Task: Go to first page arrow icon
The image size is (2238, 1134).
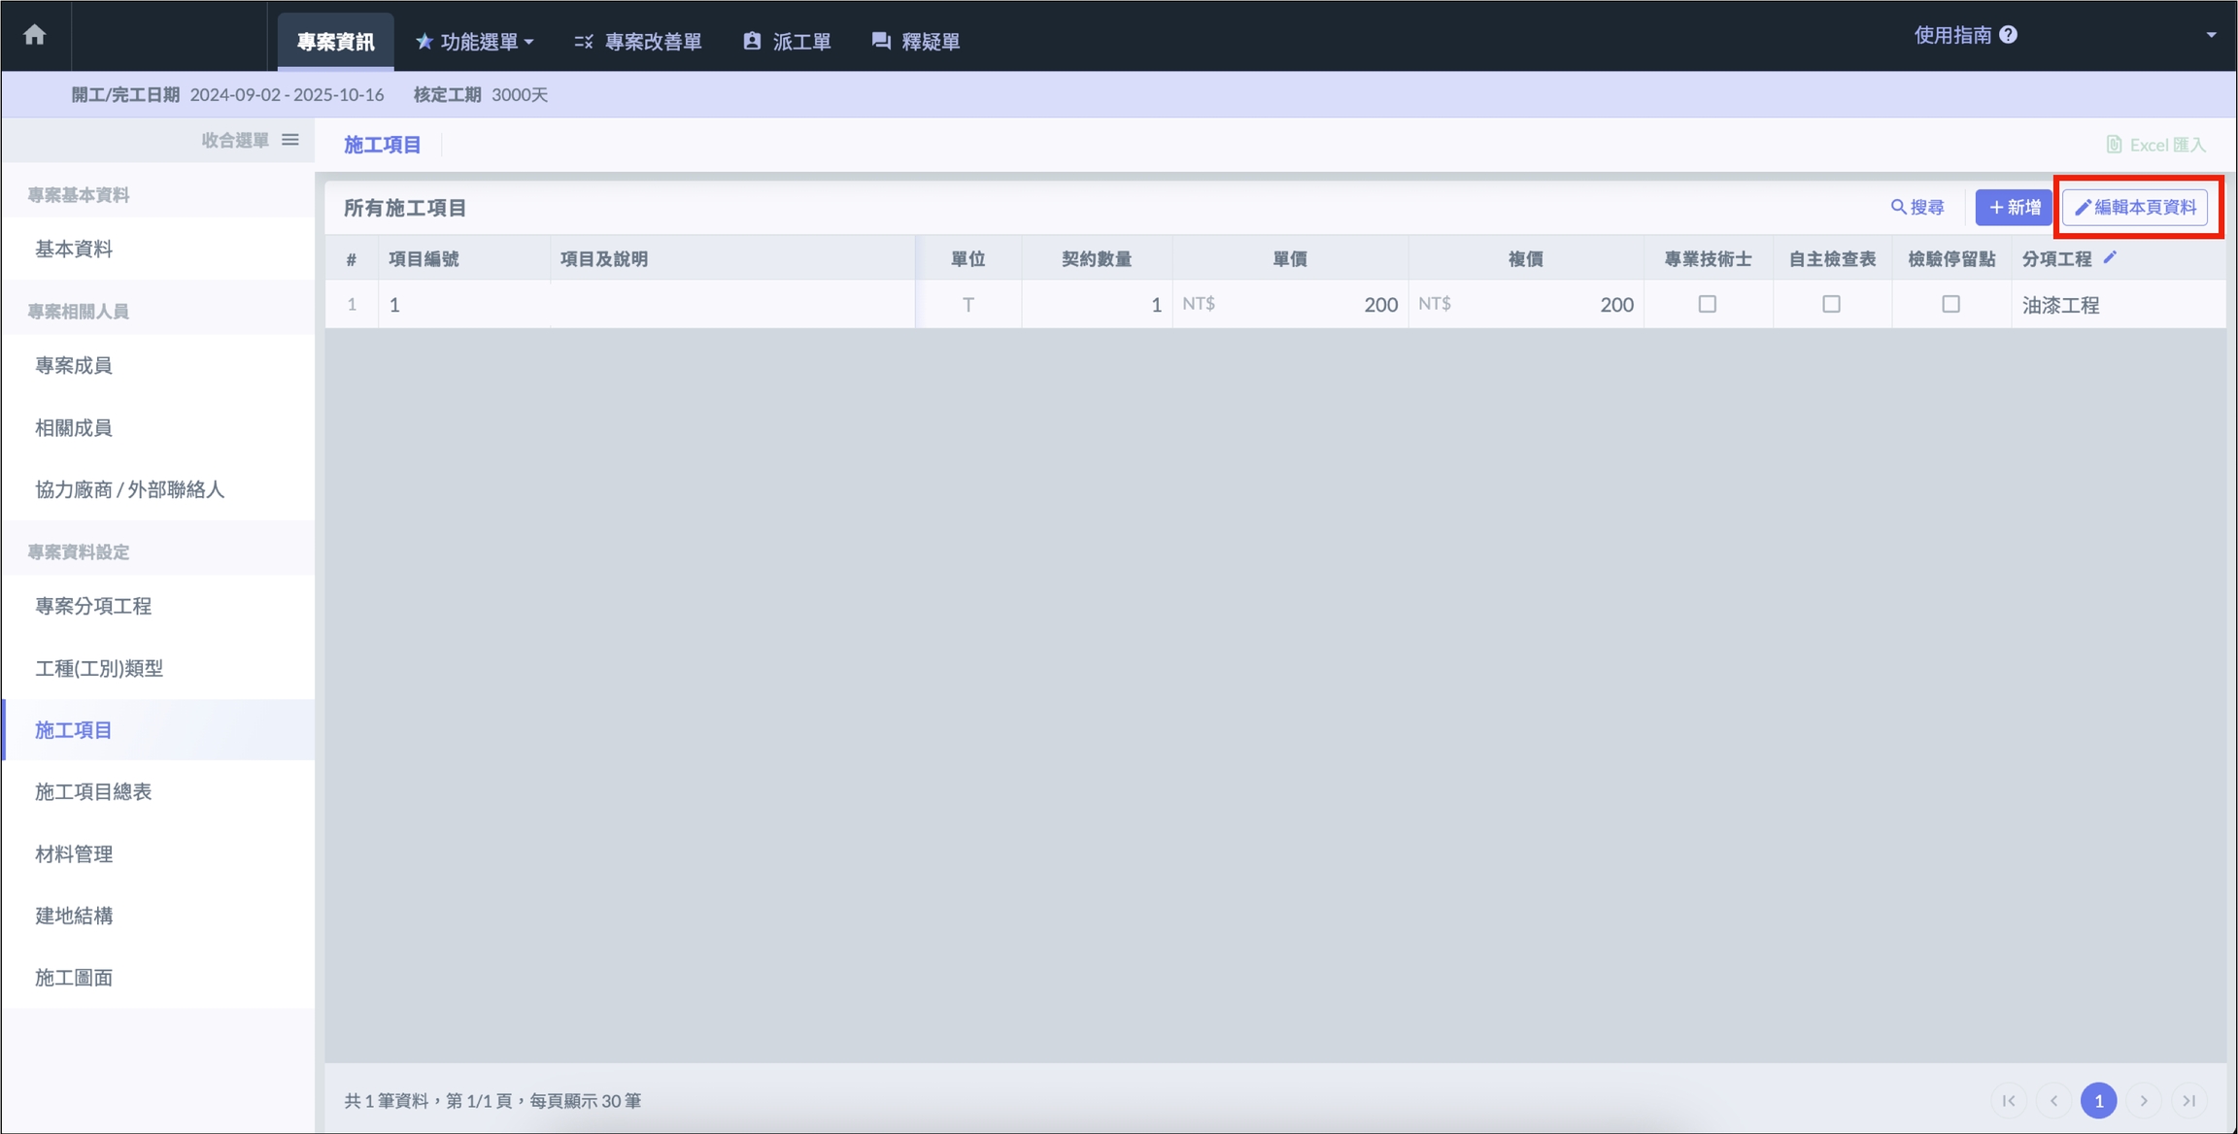Action: 2009,1100
